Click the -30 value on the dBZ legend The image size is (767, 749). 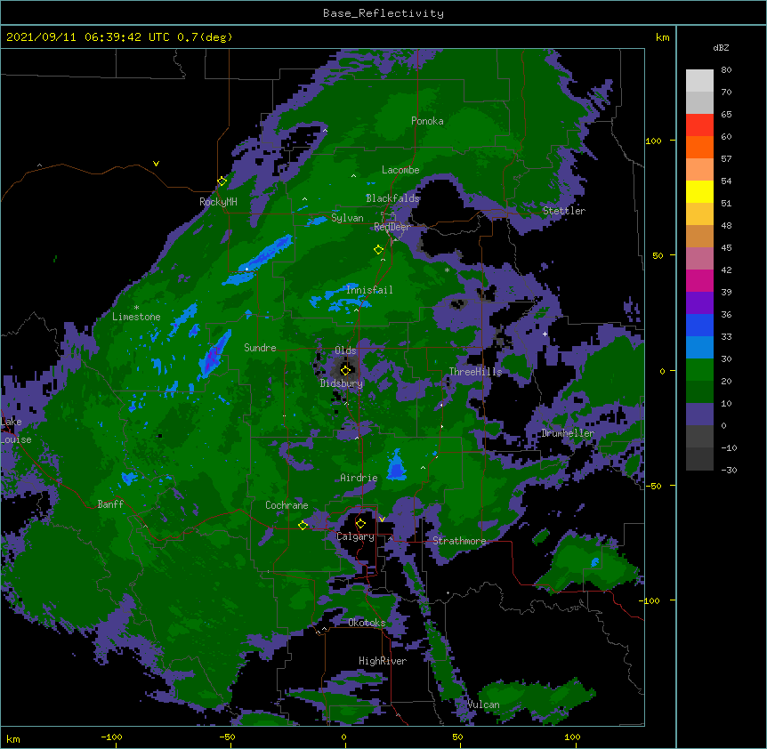tap(729, 470)
